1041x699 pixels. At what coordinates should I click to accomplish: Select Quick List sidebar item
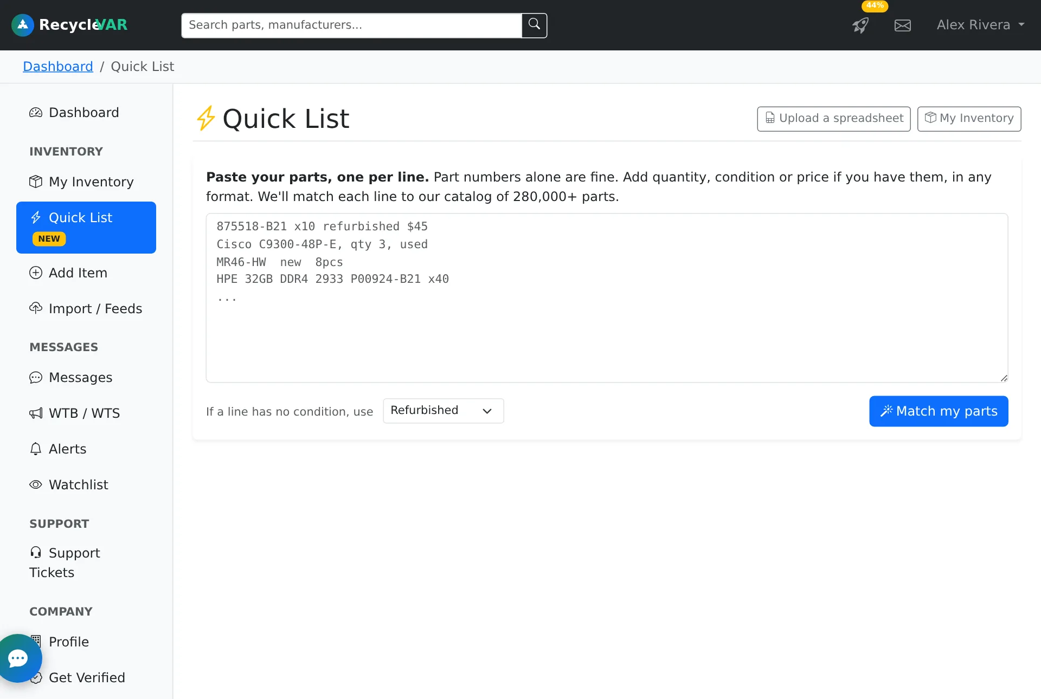pyautogui.click(x=86, y=228)
